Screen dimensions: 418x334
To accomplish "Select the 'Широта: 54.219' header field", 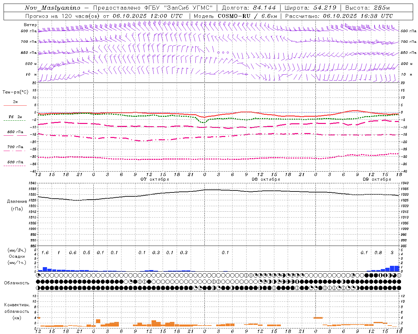I will (x=311, y=8).
